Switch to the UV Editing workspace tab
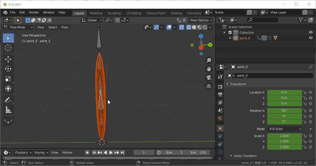Image resolution: width=316 pixels, height=166 pixels. (134, 13)
